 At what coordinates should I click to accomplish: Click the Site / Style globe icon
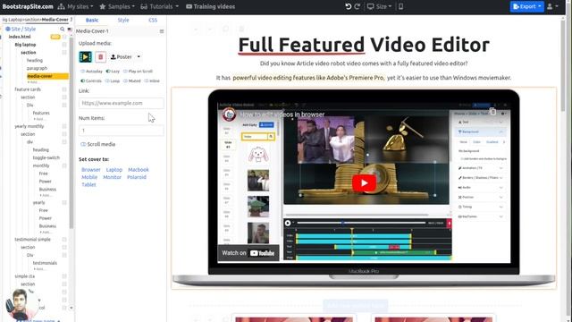pos(8,29)
